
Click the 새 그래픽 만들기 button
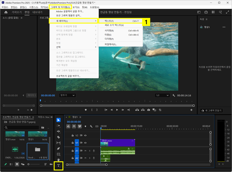pyautogui.click(x=212, y=110)
